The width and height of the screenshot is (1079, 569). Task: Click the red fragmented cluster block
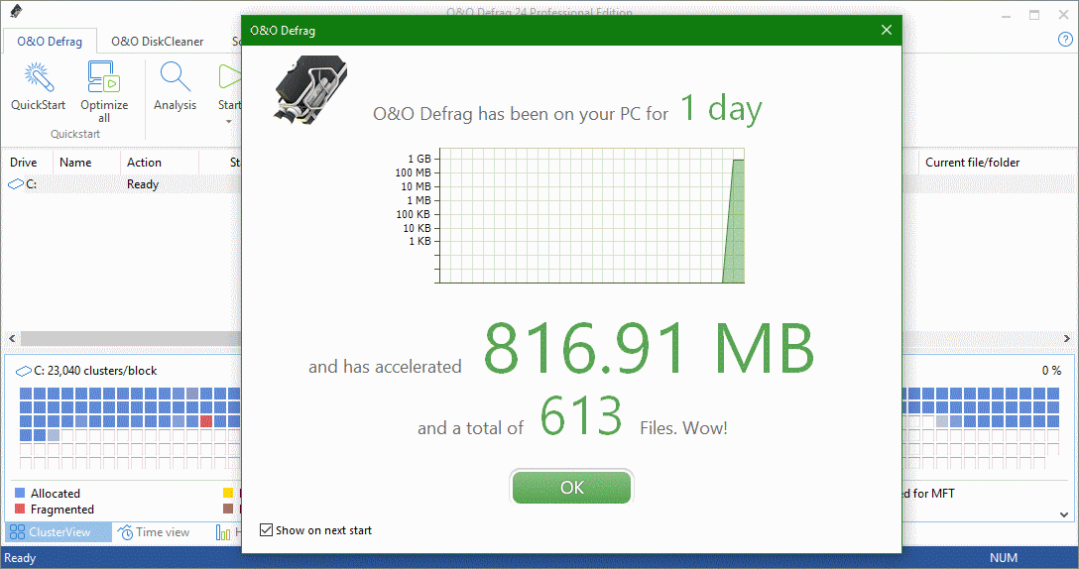click(205, 421)
